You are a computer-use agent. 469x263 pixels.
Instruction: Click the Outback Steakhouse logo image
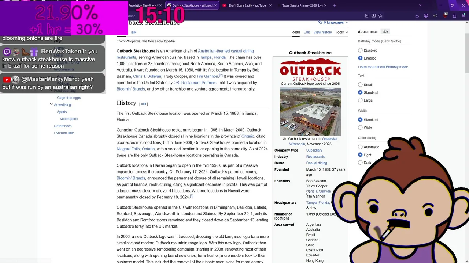[x=310, y=69]
